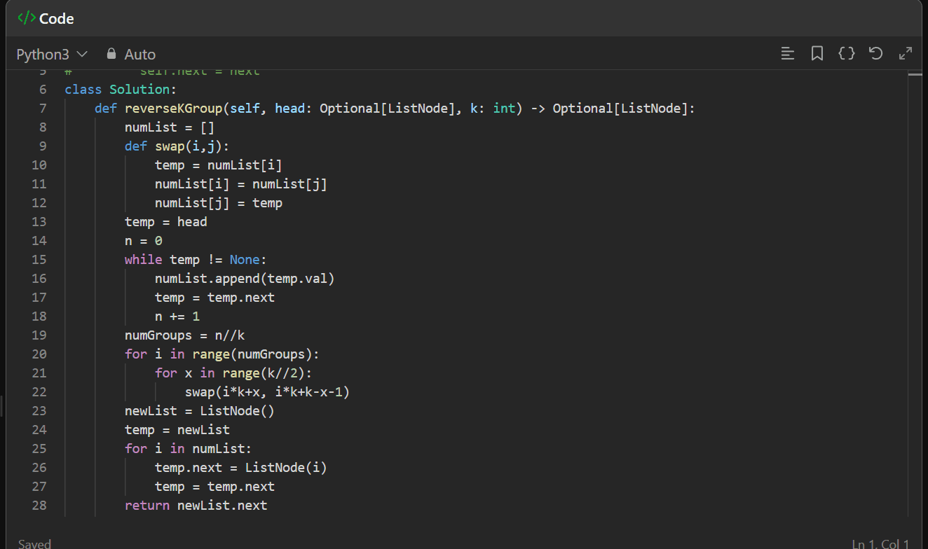Click the "reverseKGroup" function name
928x549 pixels.
click(x=174, y=108)
